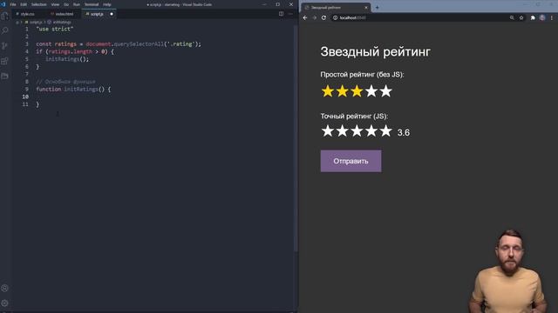Screen dimensions: 558x313
Task: Open the browser profile avatar
Action: tap(542, 17)
